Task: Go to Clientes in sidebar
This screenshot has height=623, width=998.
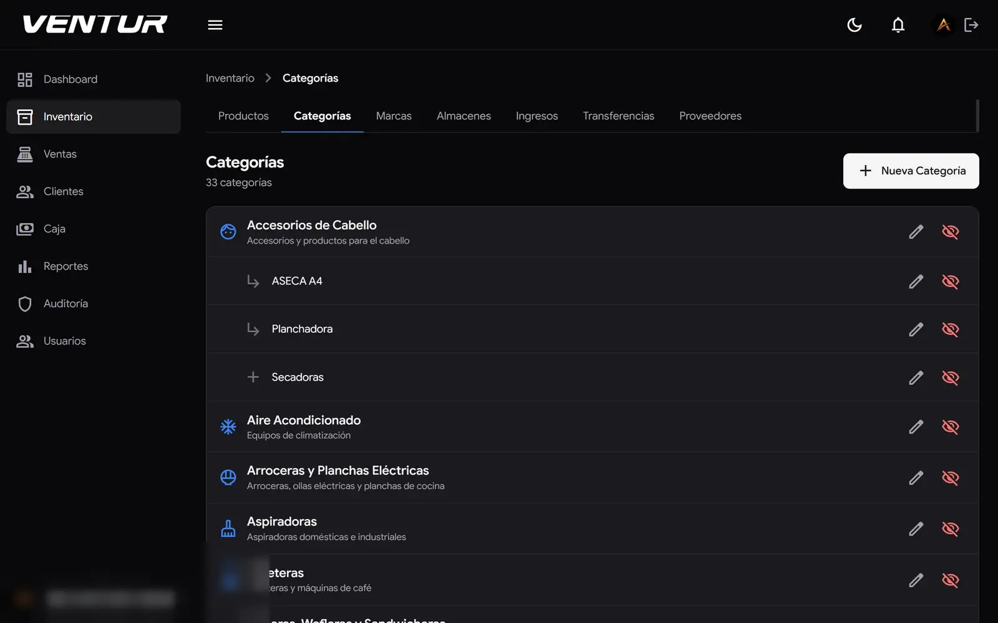Action: [x=94, y=191]
